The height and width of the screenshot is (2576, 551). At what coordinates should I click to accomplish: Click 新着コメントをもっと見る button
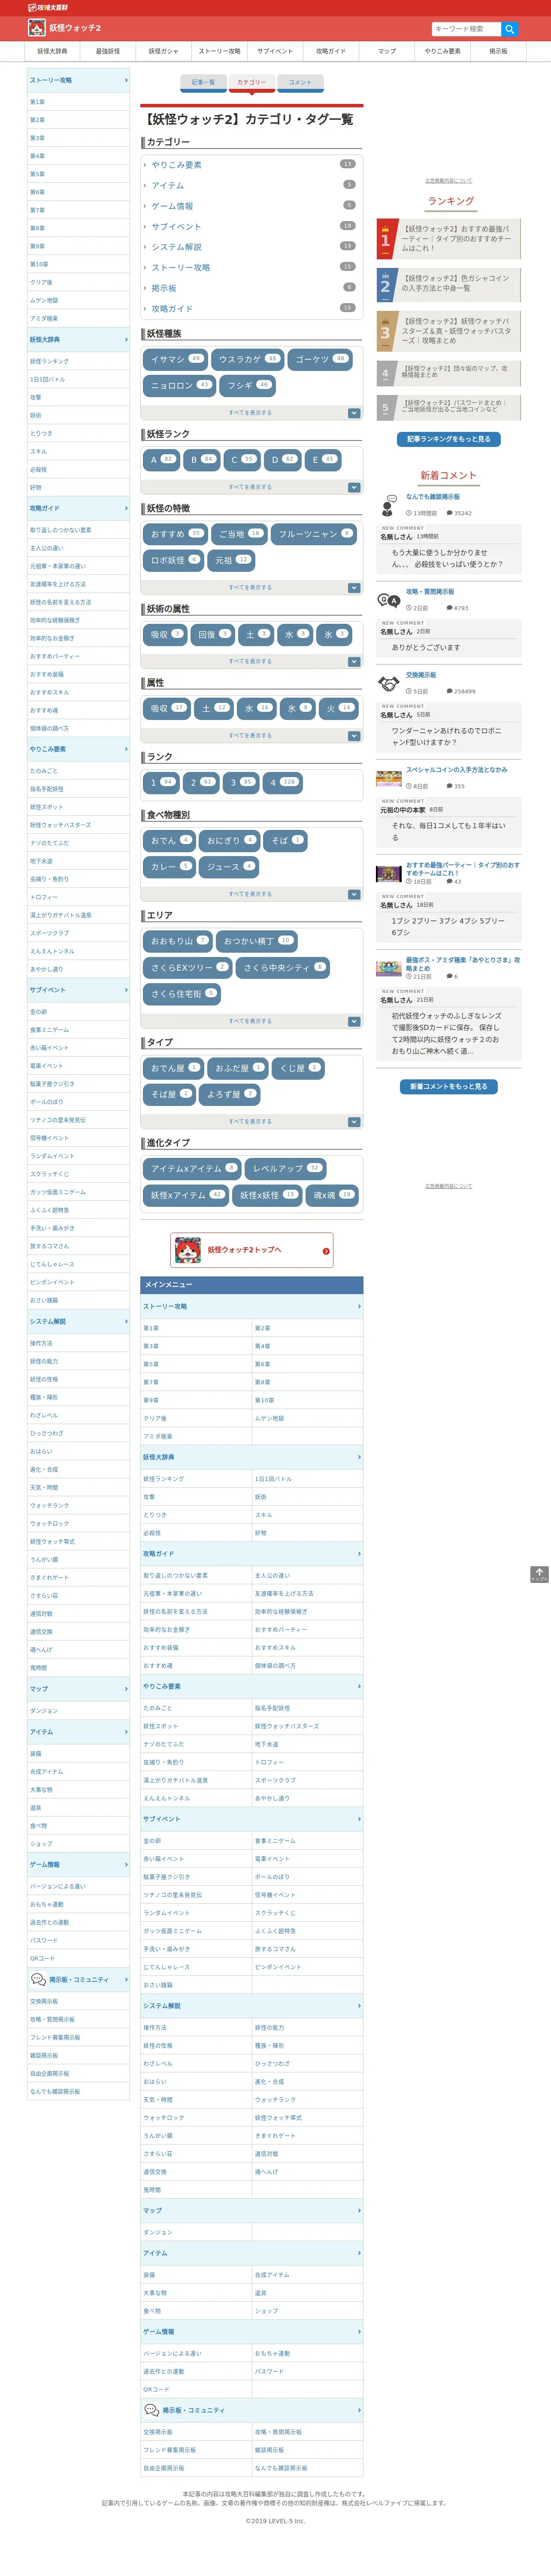[x=448, y=1086]
